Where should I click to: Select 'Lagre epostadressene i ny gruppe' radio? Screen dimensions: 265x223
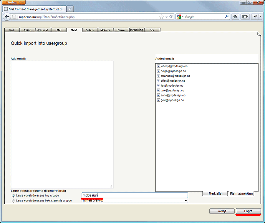(13, 196)
